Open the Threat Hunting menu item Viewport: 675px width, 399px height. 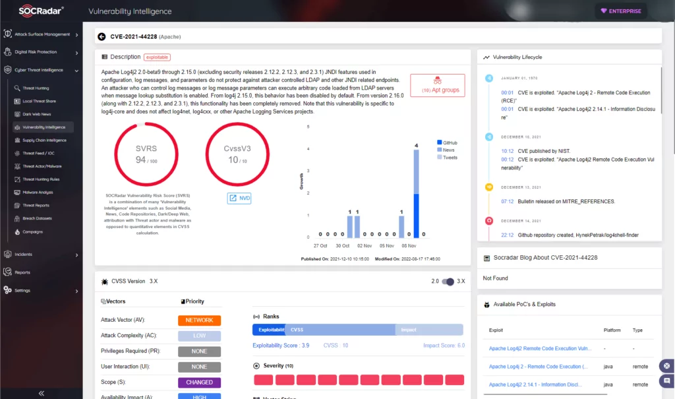tap(36, 88)
